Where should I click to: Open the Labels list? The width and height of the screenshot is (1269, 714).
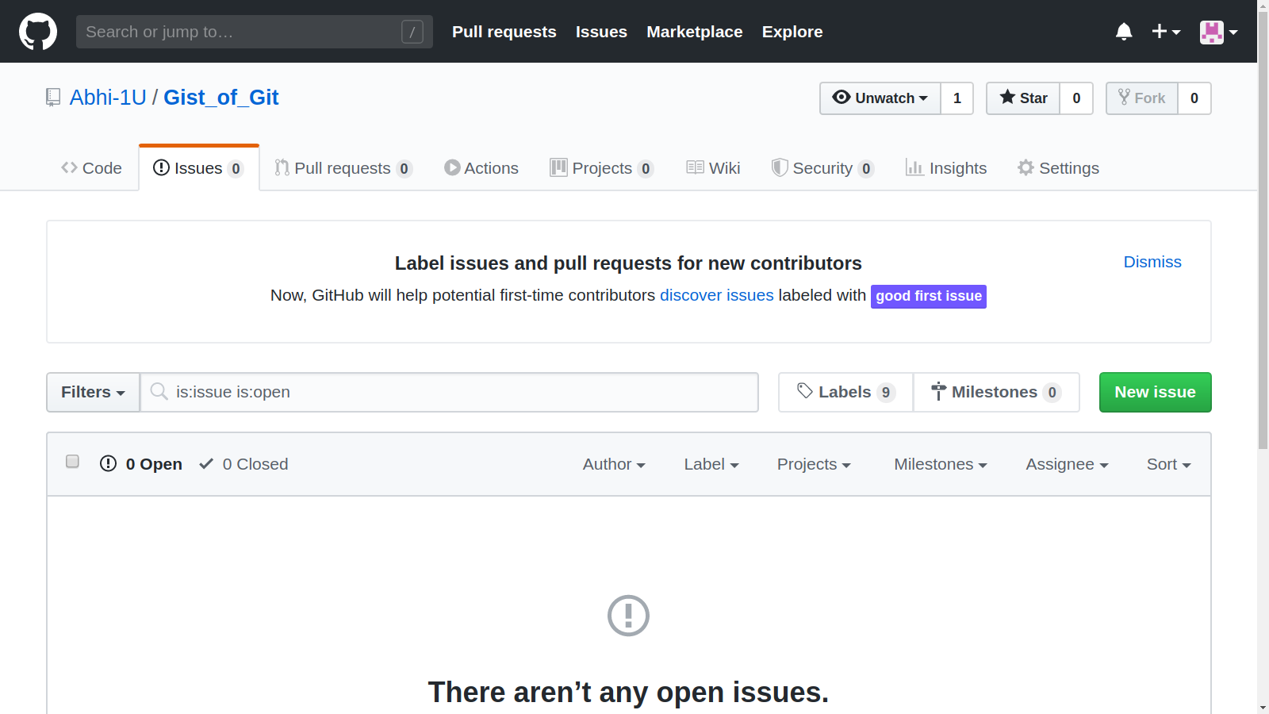[x=846, y=392]
